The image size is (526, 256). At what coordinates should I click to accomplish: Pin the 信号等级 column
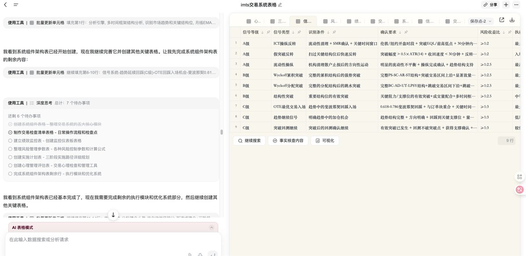pyautogui.click(x=268, y=32)
